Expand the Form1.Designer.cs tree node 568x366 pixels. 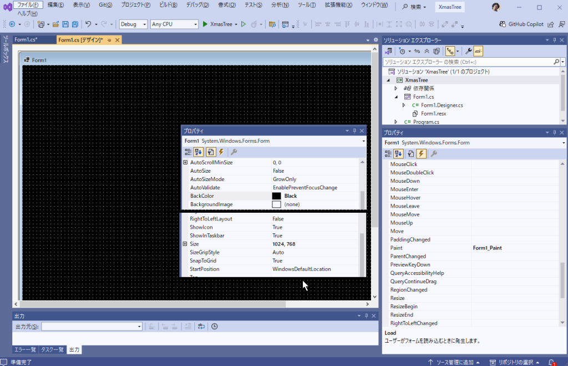[404, 105]
